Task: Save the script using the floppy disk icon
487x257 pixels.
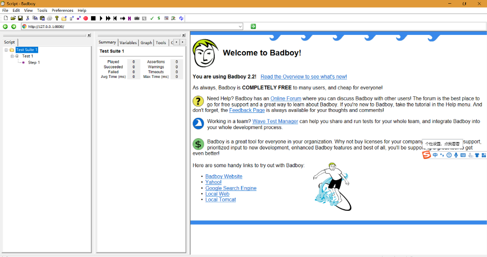Action: [x=20, y=18]
